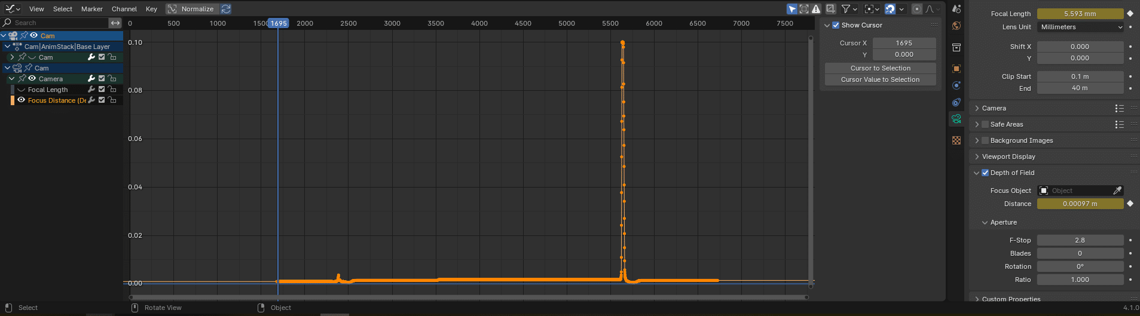The image size is (1140, 316).
Task: Open the Lens Unit Millimeters dropdown
Action: tap(1081, 27)
